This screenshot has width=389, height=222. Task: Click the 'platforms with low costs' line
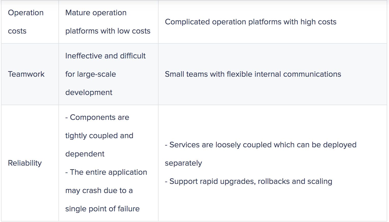108,31
